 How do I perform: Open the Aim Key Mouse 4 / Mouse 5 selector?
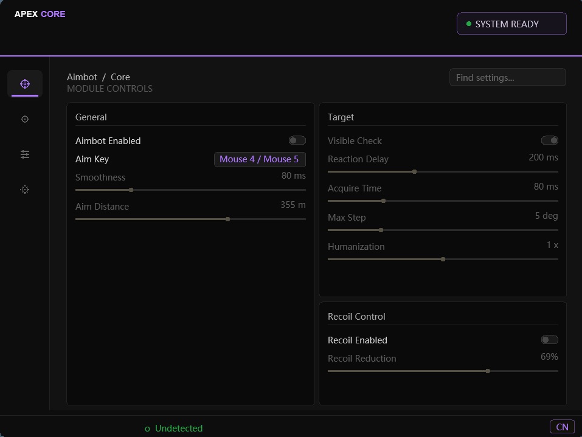click(x=260, y=159)
